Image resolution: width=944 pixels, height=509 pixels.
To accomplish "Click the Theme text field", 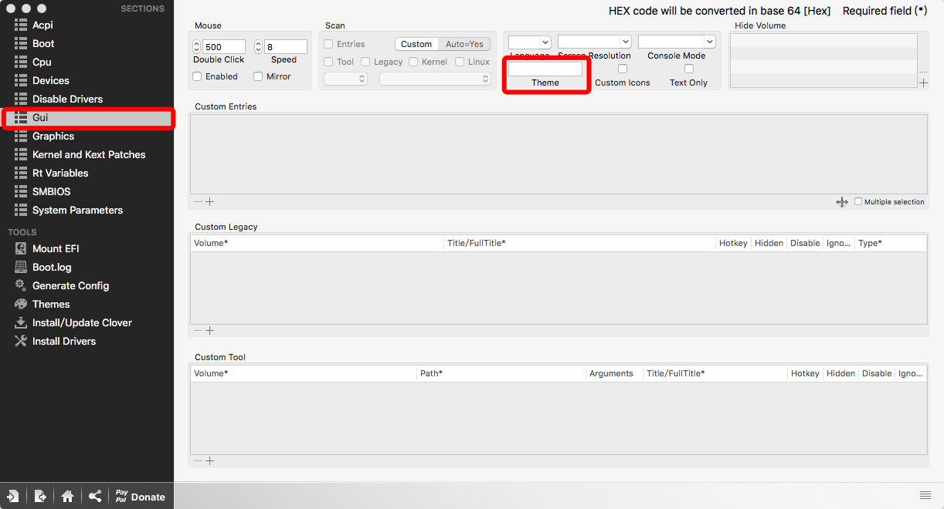I will click(x=545, y=69).
